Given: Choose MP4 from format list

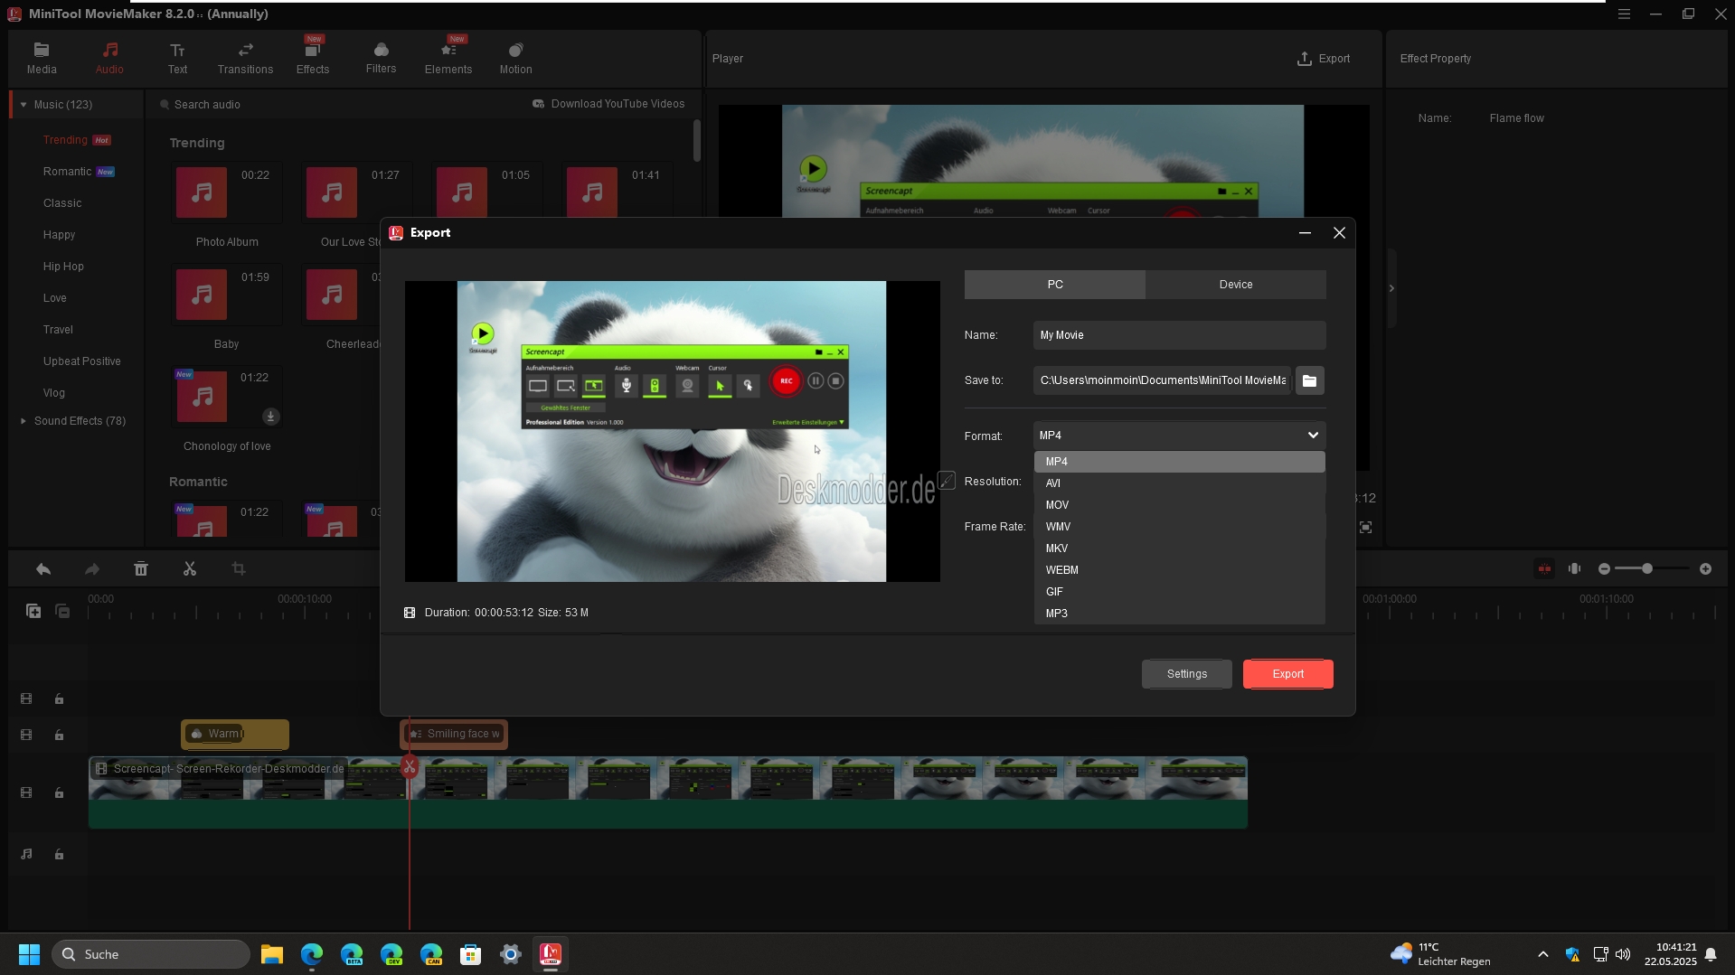Looking at the screenshot, I should pyautogui.click(x=1179, y=462).
